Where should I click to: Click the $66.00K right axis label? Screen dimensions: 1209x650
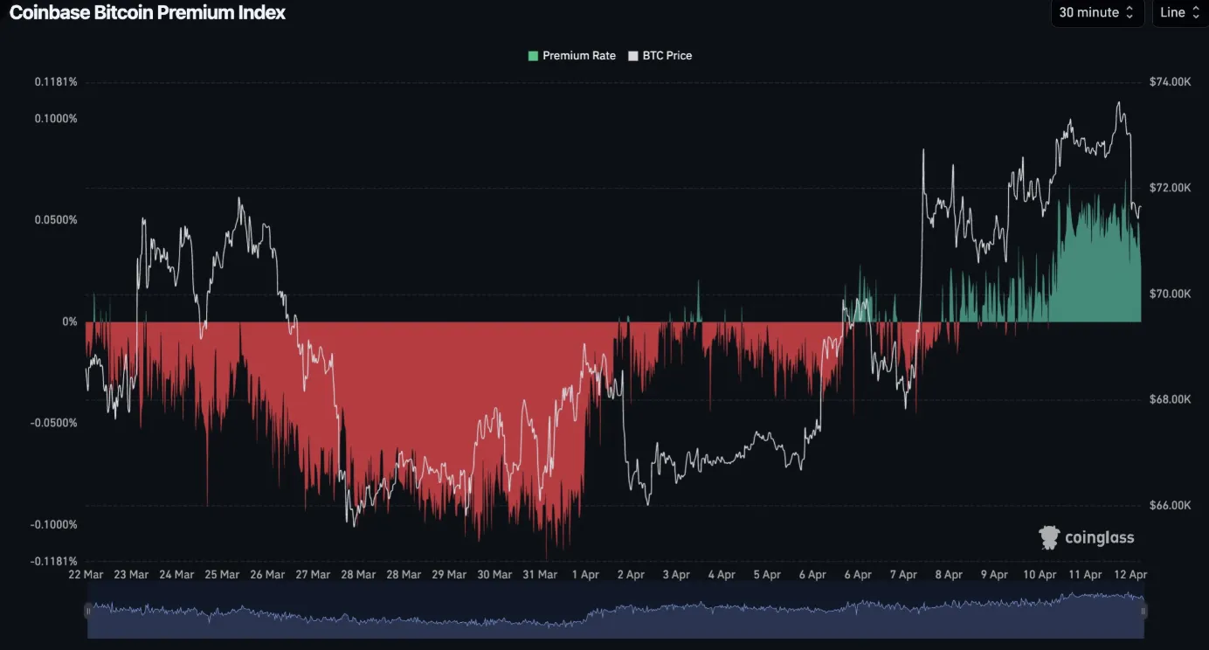click(1169, 506)
